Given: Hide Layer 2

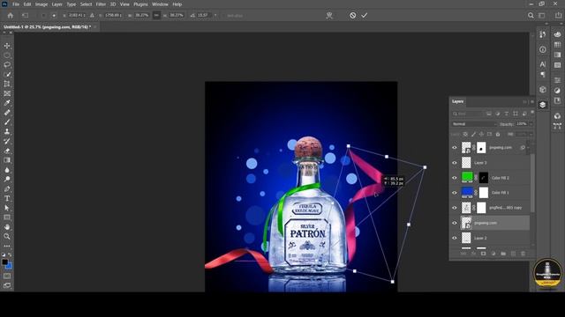Looking at the screenshot, I should tap(455, 238).
